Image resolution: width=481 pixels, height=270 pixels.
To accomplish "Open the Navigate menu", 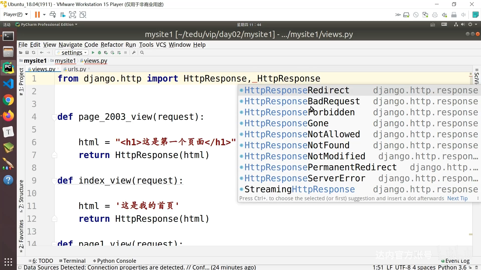I will click(x=70, y=44).
